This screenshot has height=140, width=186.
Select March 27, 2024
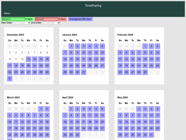(x=28, y=135)
